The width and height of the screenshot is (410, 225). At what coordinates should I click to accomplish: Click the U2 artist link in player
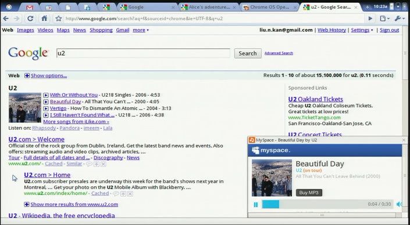coord(298,170)
